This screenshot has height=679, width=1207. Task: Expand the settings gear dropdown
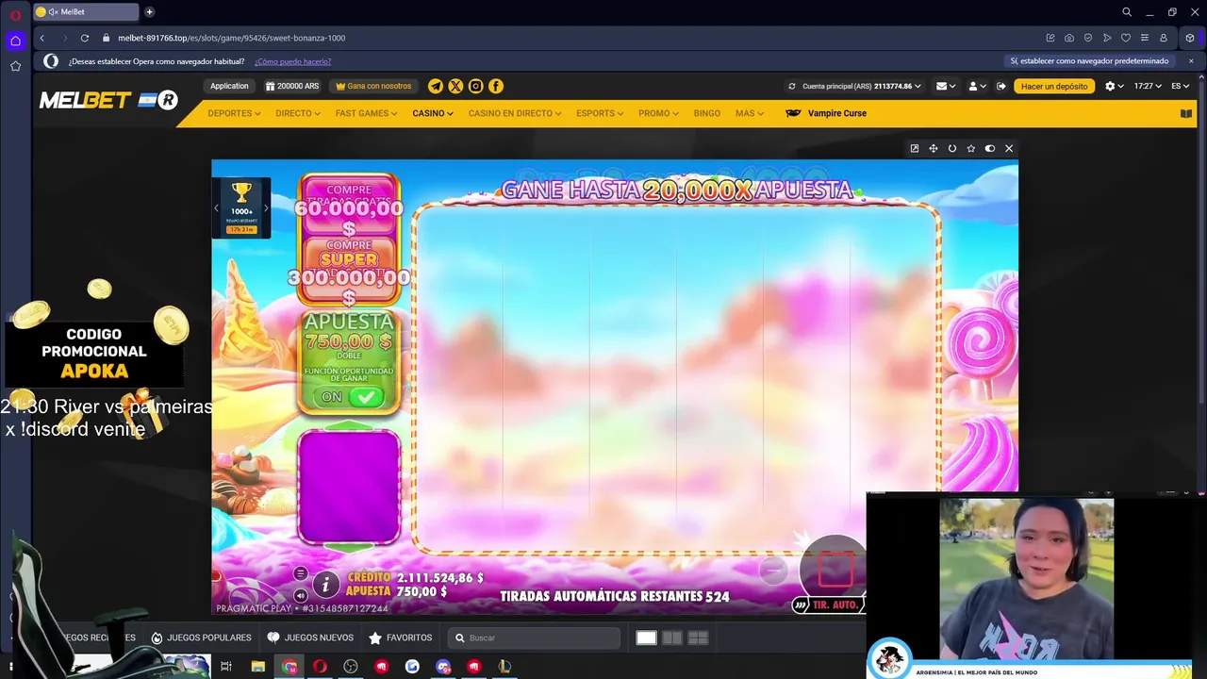(1114, 86)
